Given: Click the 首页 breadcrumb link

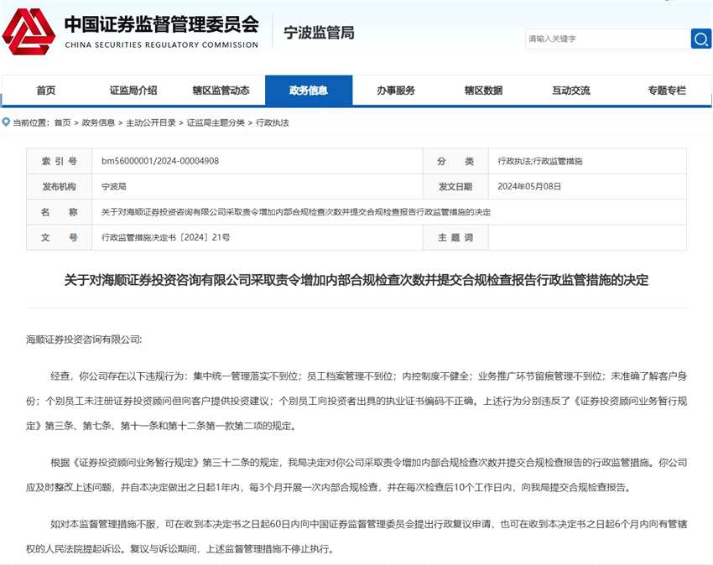Looking at the screenshot, I should tap(63, 122).
